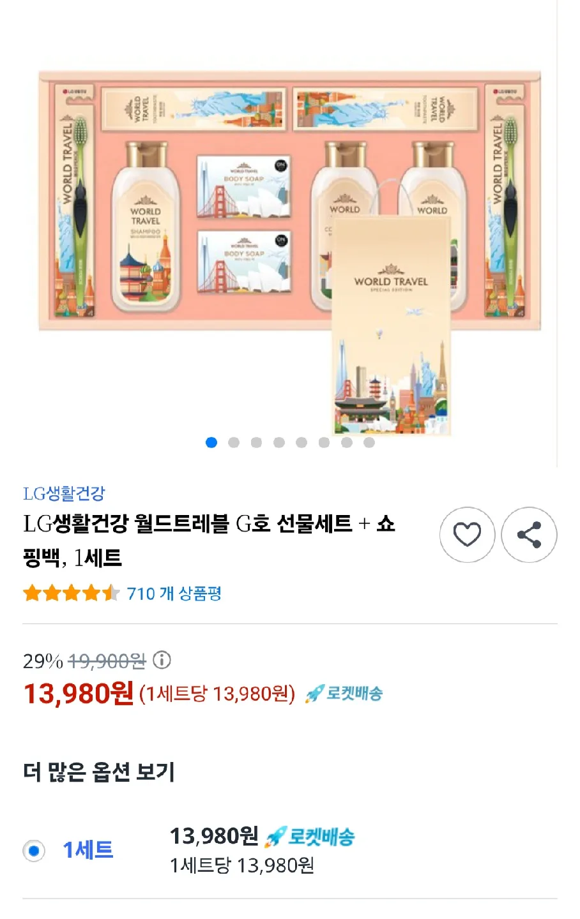Jump to the third image carousel dot
The image size is (580, 919).
[256, 442]
